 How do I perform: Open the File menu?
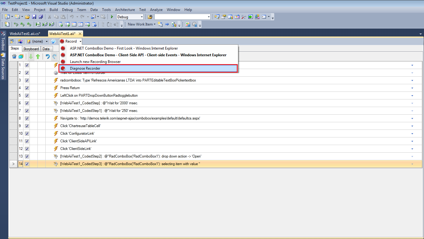tap(5, 10)
